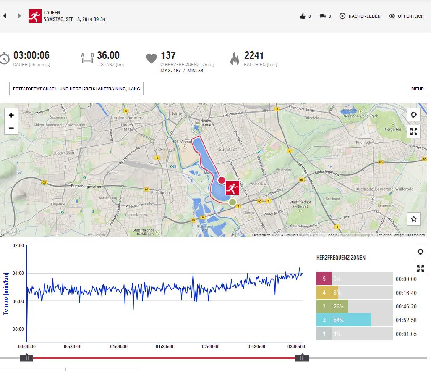Zoom in on the map

click(x=11, y=115)
